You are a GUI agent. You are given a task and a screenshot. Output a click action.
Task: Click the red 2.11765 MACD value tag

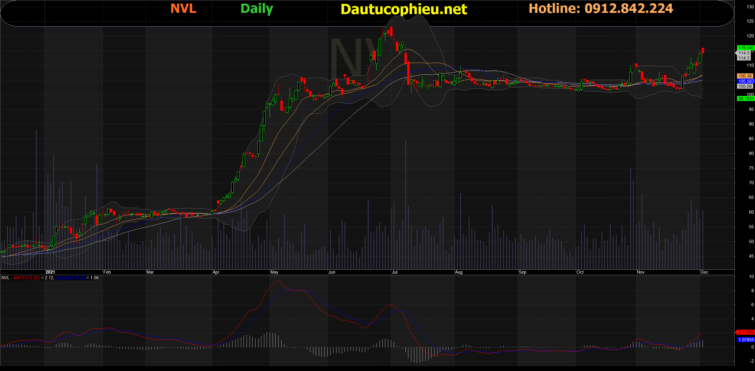(x=746, y=332)
